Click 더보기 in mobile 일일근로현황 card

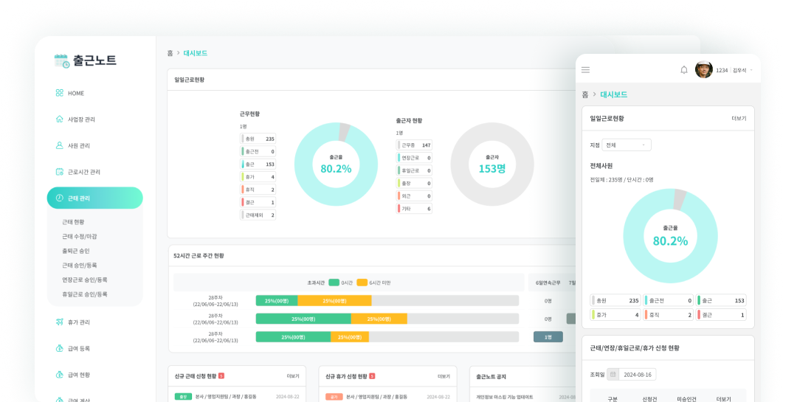click(739, 118)
